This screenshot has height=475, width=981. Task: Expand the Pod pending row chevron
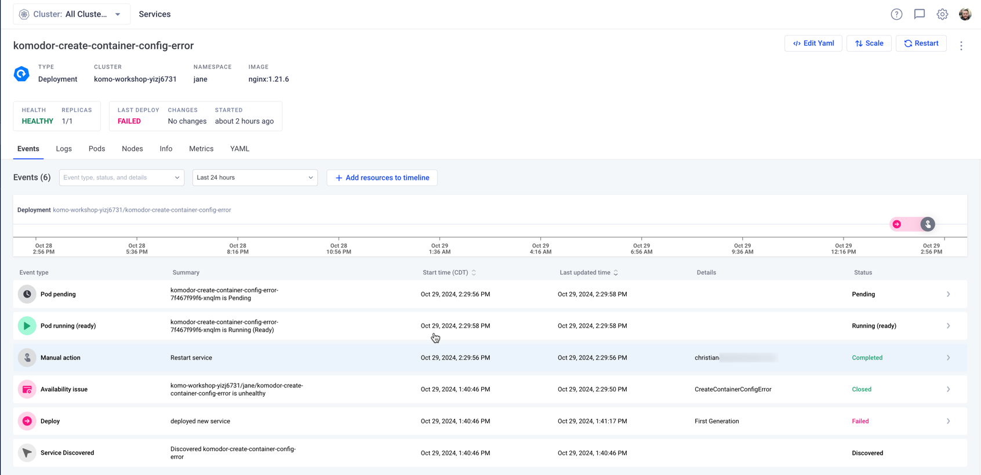coord(949,294)
